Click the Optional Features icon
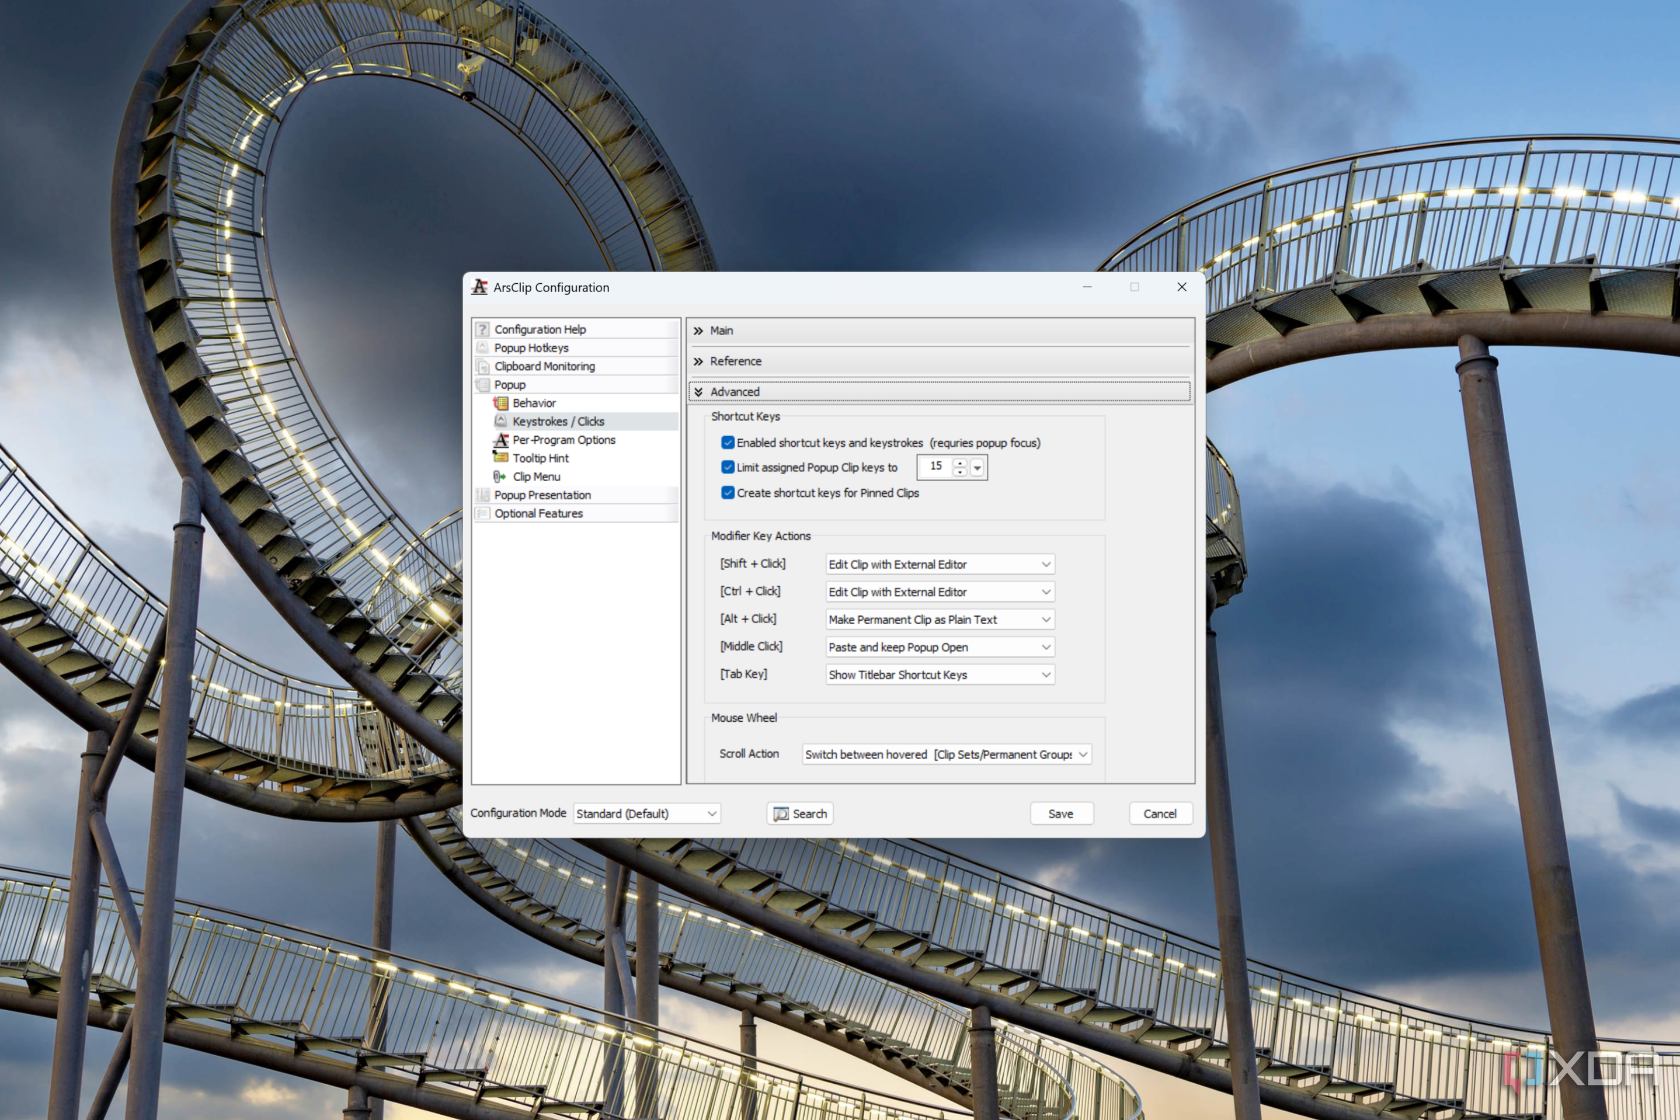The image size is (1680, 1120). pos(483,513)
